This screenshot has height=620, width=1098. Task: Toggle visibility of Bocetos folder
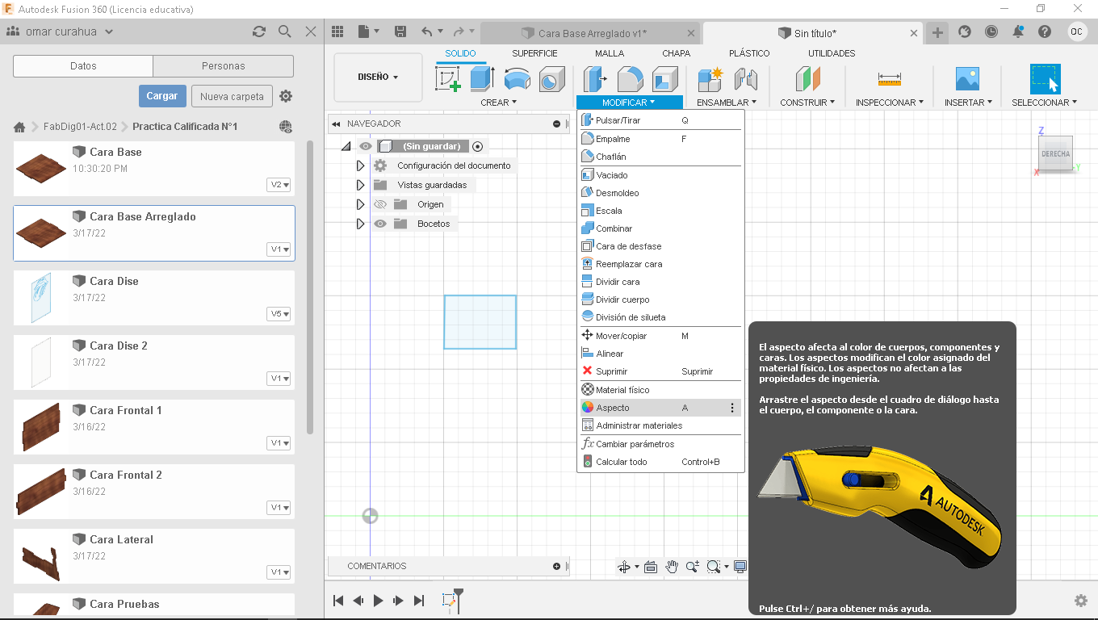380,224
